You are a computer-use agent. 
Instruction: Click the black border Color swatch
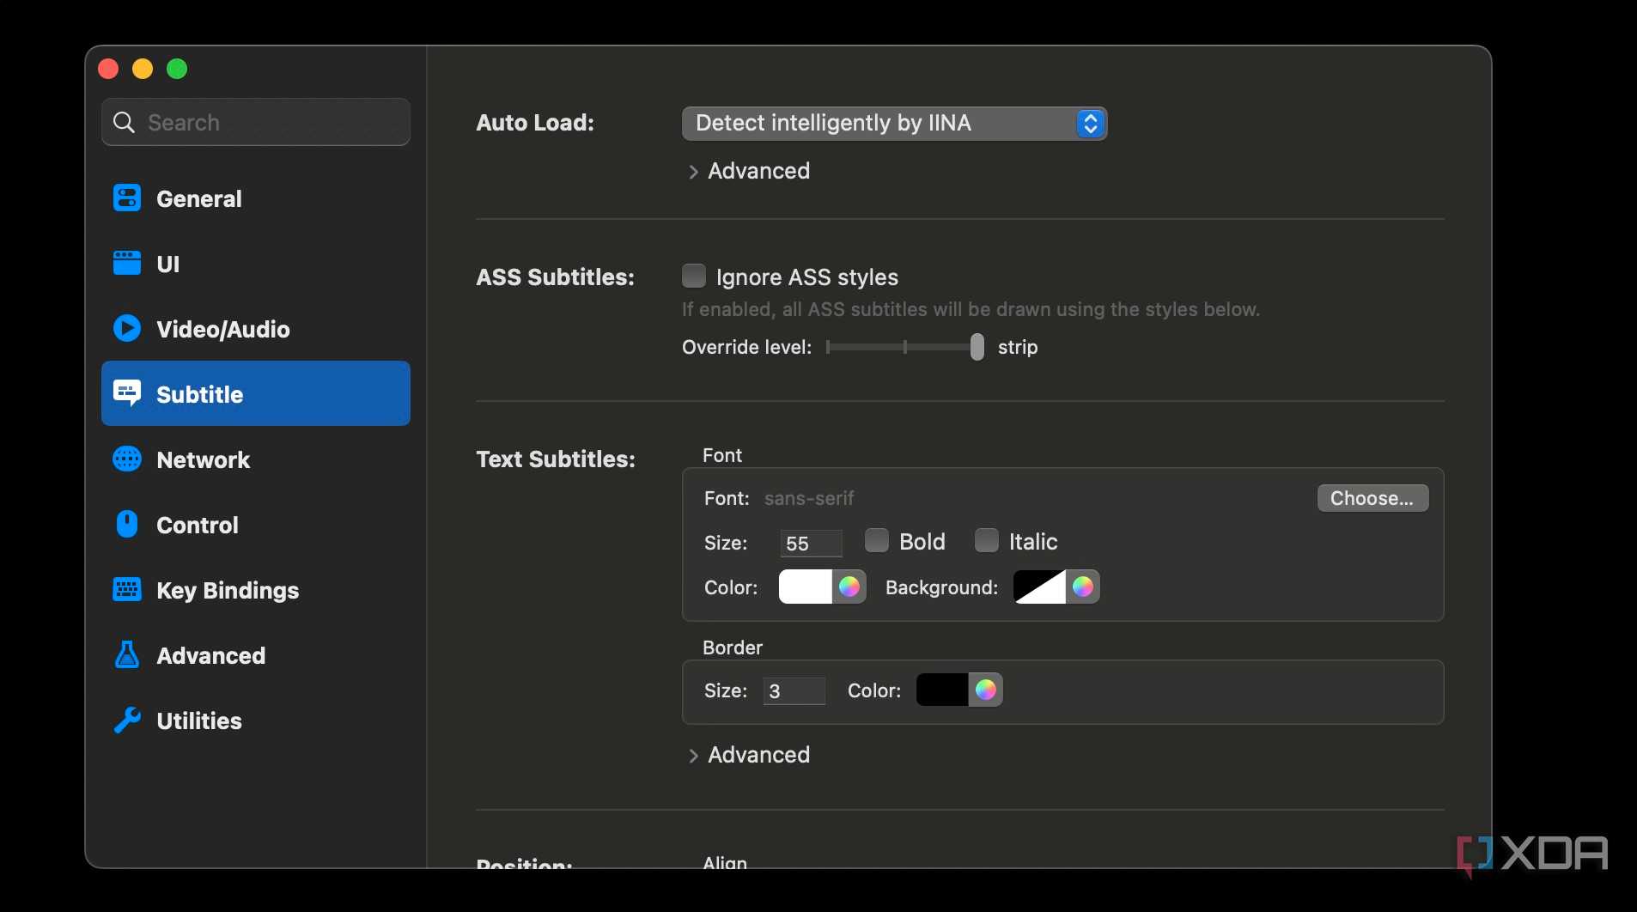(x=942, y=690)
